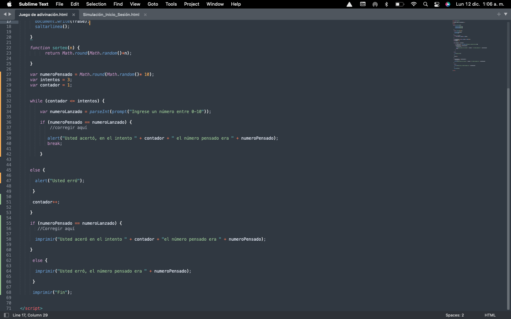This screenshot has width=511, height=319.
Task: Open the Help menu
Action: [x=236, y=4]
